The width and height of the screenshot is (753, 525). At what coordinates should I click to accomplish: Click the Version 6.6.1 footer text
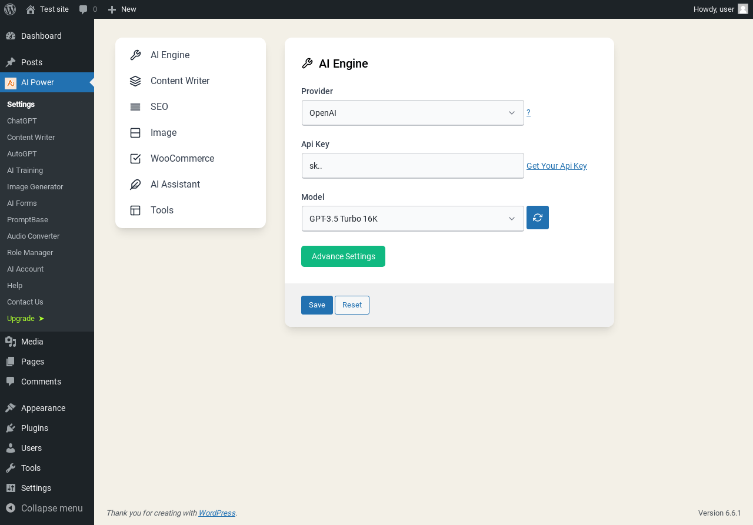point(719,513)
